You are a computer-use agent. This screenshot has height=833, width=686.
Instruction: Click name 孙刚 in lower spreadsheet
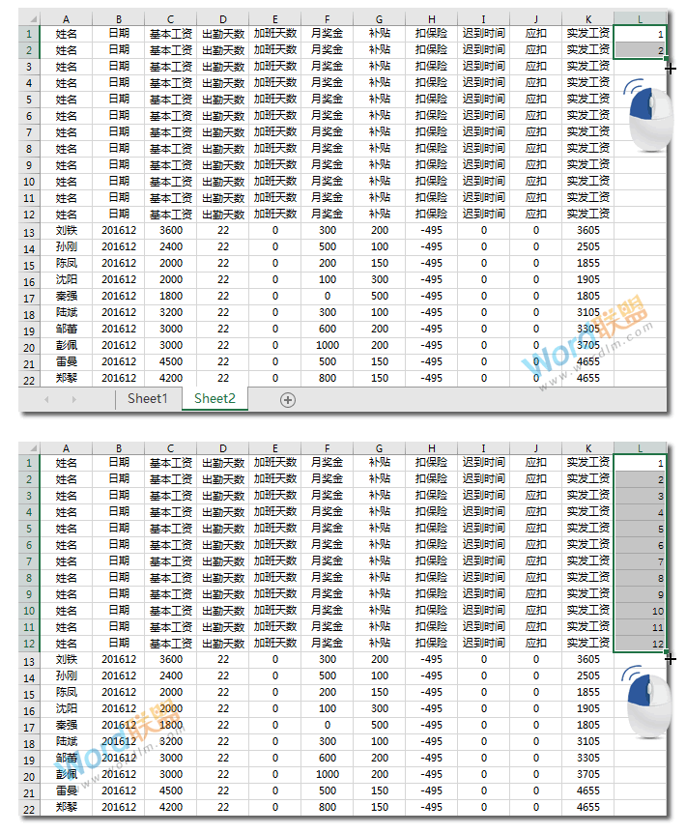click(x=67, y=675)
